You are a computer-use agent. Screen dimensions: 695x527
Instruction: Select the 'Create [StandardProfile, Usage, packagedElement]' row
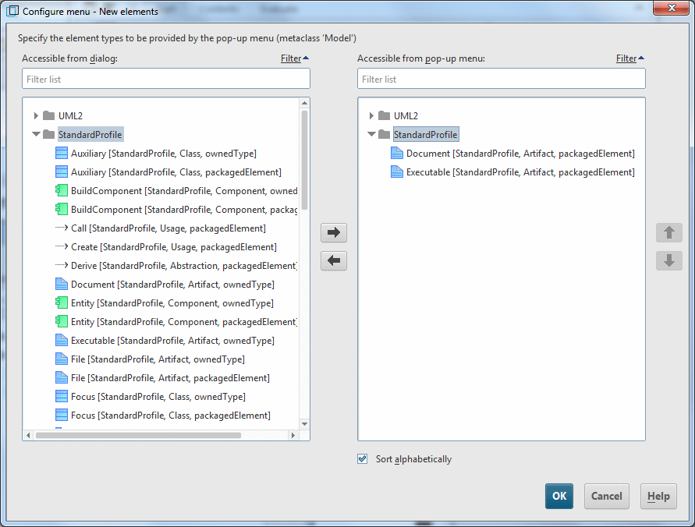coord(174,246)
